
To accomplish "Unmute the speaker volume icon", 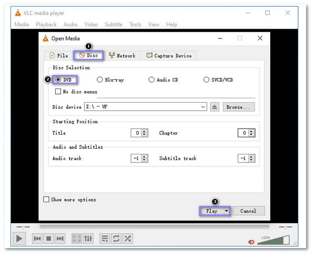I will [251, 242].
